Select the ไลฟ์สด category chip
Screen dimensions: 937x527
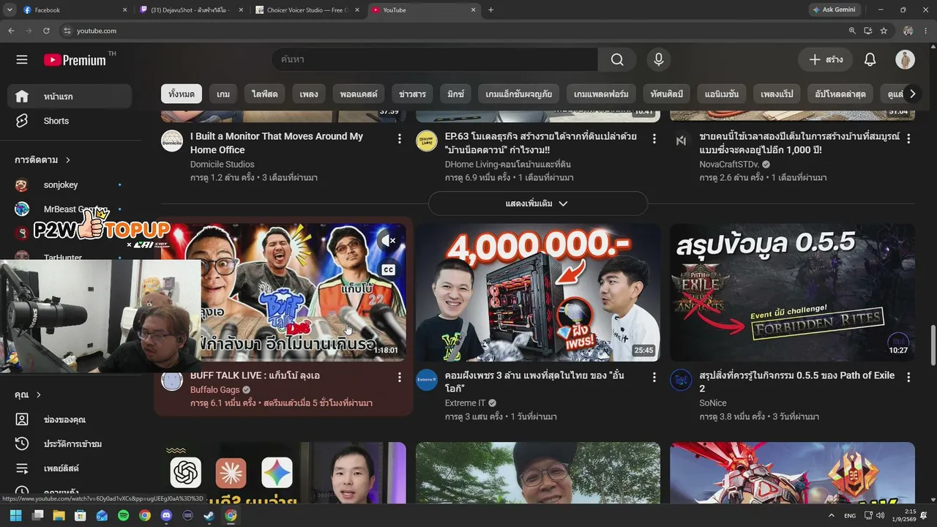click(x=265, y=94)
